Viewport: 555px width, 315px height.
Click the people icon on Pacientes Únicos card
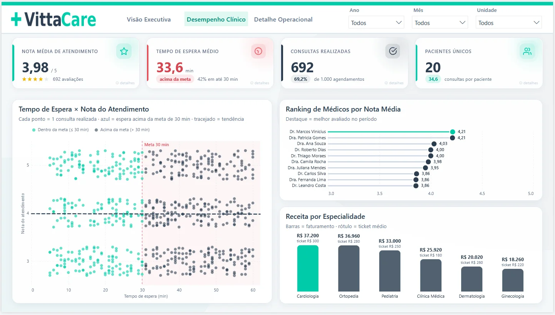pos(527,51)
